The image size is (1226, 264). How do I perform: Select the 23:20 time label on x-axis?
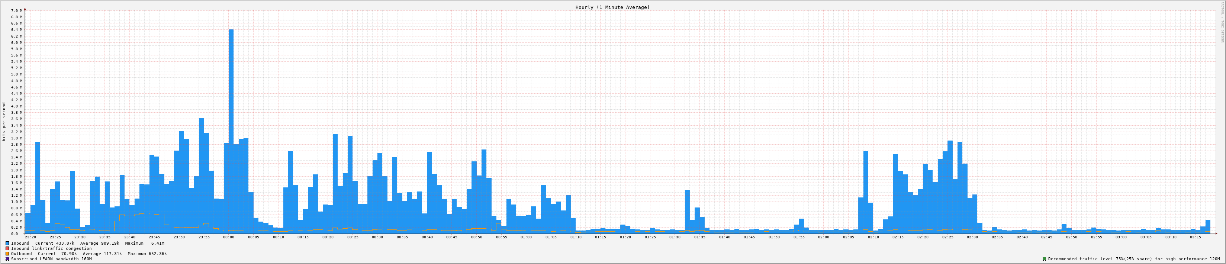(30, 237)
